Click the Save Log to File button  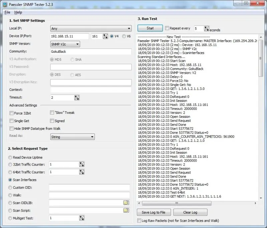154,212
